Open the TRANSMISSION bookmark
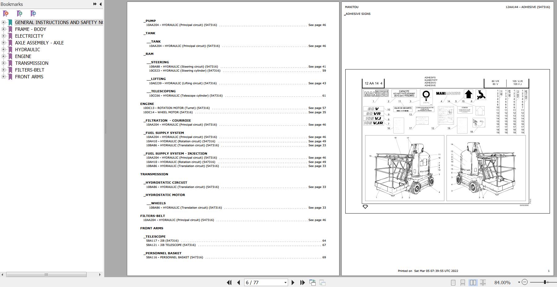 point(32,63)
